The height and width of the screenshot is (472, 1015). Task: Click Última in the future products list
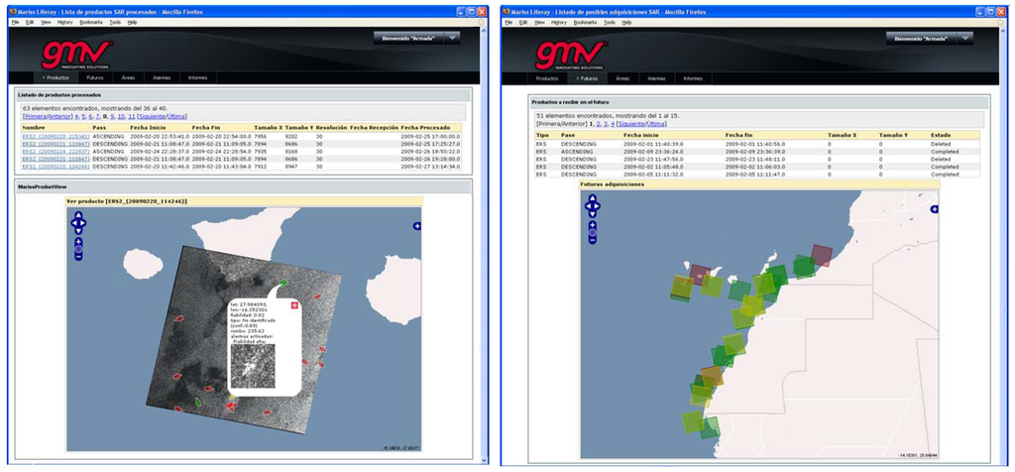click(656, 123)
